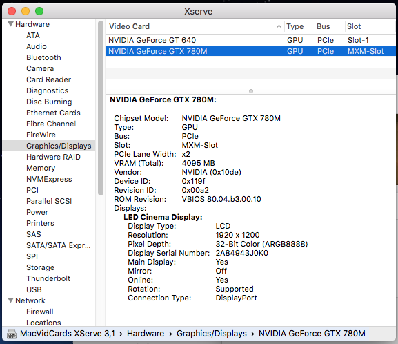The width and height of the screenshot is (398, 344).
Task: Open Hardware RAID information
Action: [53, 157]
